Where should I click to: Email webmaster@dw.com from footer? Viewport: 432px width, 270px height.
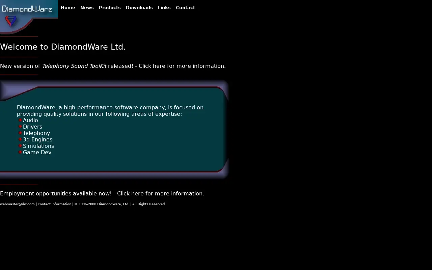17,204
